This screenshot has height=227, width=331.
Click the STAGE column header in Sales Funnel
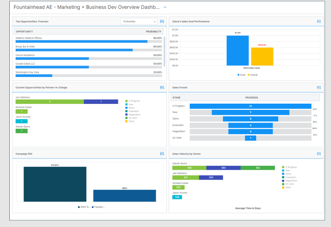176,98
